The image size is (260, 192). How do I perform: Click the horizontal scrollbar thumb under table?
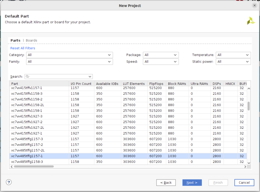click(x=34, y=166)
